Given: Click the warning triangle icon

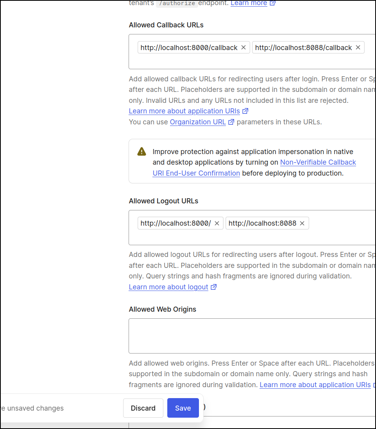Looking at the screenshot, I should [141, 151].
